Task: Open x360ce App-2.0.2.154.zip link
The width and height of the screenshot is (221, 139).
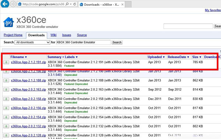Action: (x=28, y=117)
